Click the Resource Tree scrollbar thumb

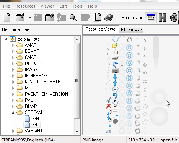76,81
